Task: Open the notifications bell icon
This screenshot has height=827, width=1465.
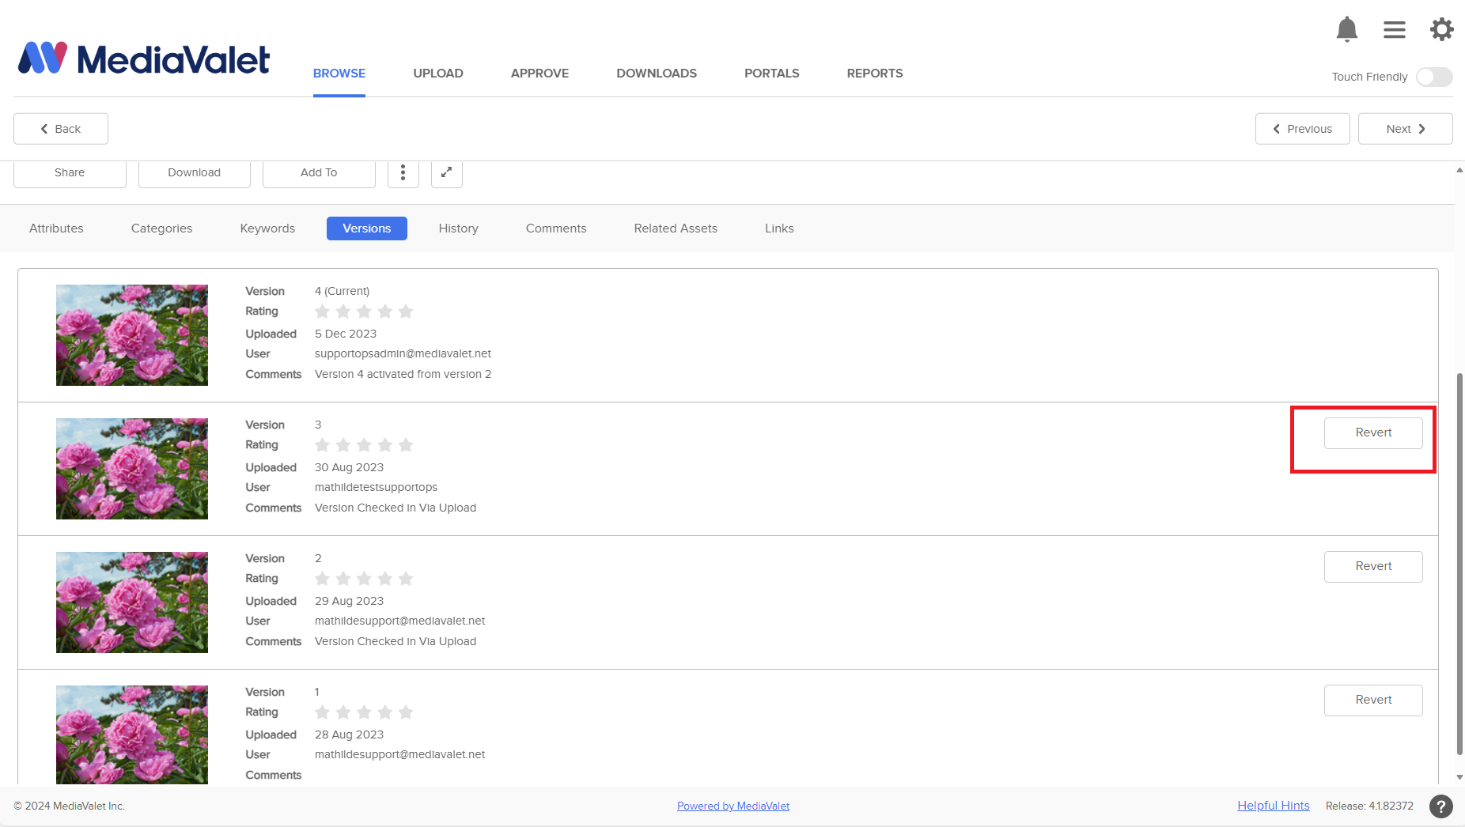Action: click(x=1346, y=30)
